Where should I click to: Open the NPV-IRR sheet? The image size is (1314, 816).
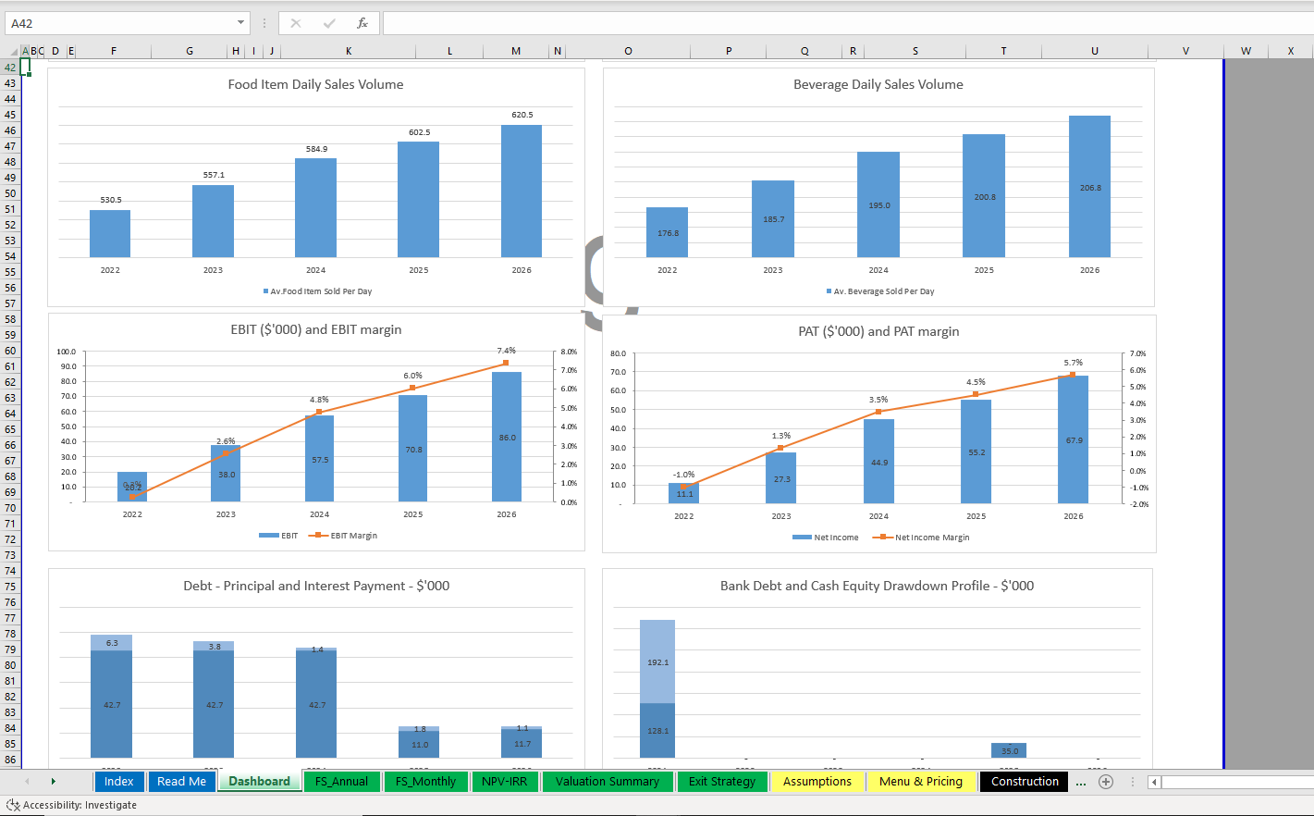point(505,782)
